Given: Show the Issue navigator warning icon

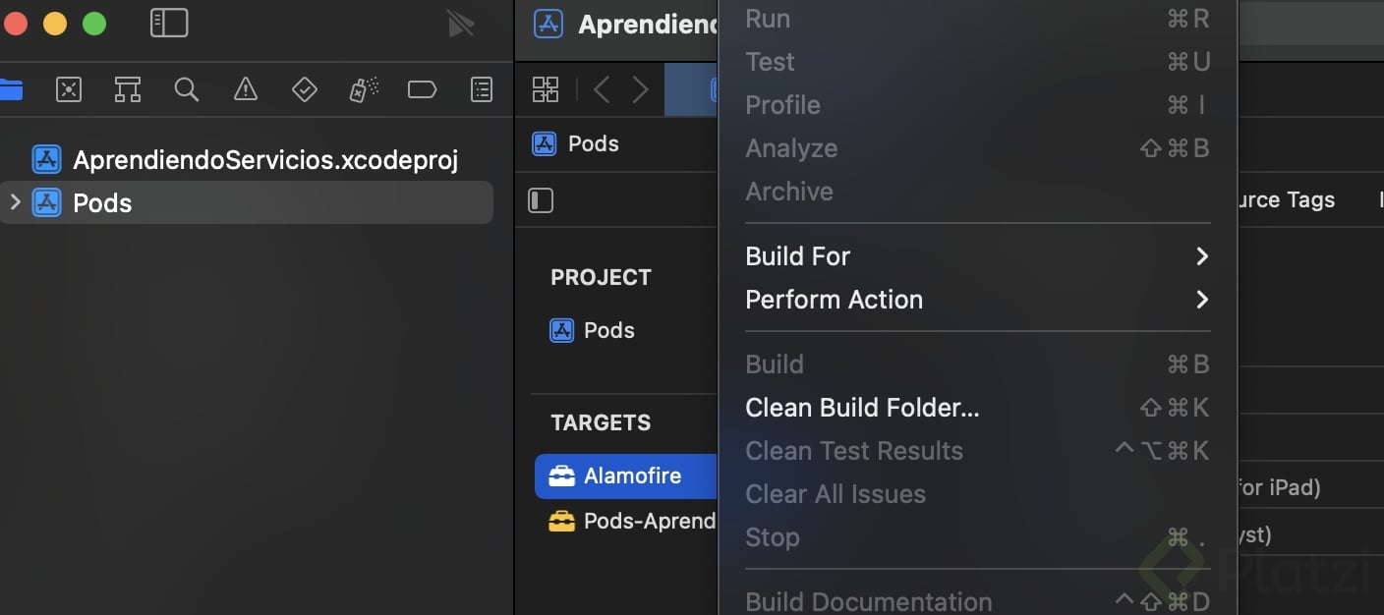Looking at the screenshot, I should click(x=246, y=90).
